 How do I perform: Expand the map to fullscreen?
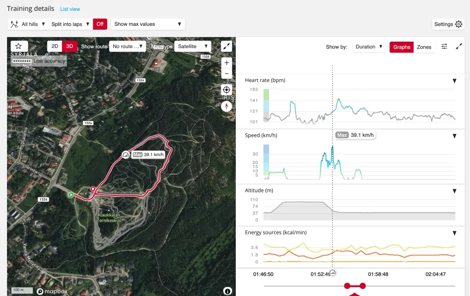[226, 46]
